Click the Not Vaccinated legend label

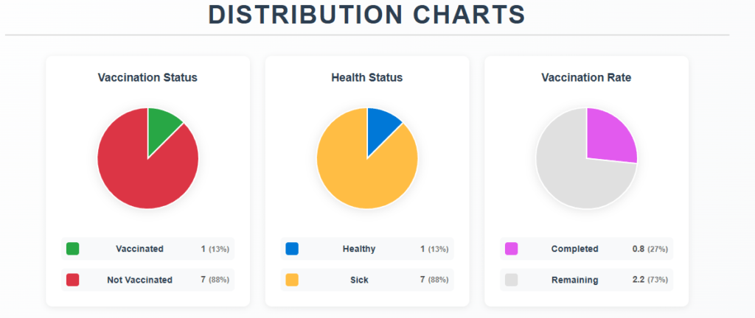[x=139, y=280]
